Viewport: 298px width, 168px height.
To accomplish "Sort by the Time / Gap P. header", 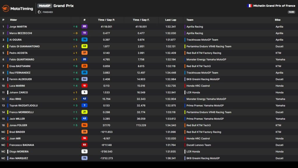I will point(107,20).
